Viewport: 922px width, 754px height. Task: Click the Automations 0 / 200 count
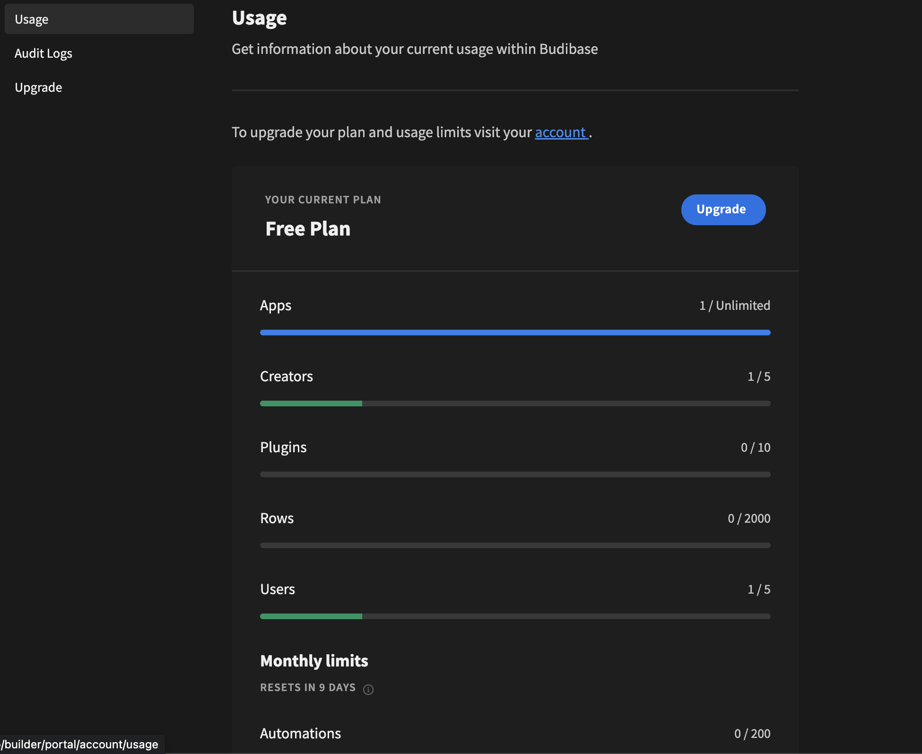pos(752,734)
